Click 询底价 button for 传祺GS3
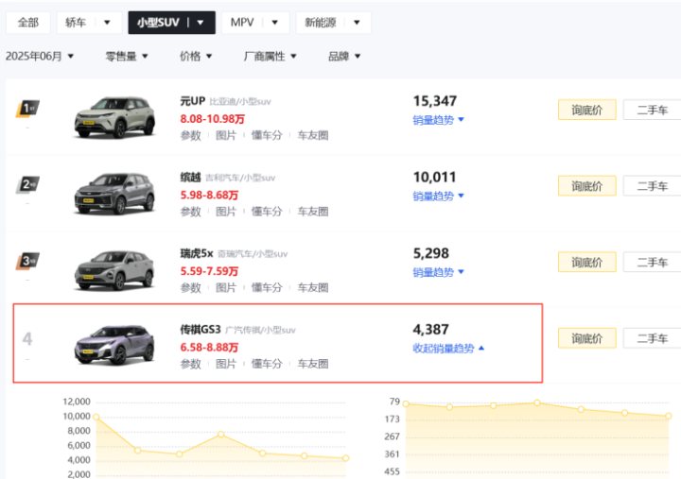This screenshot has height=479, width=681. (x=586, y=338)
